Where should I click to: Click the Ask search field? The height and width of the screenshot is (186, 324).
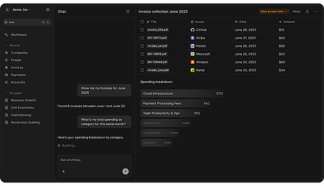point(27,22)
